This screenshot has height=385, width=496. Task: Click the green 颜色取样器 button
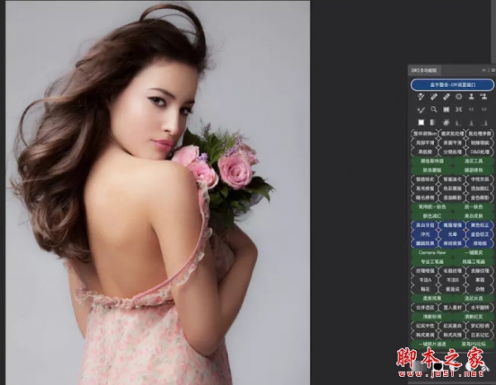pos(432,161)
